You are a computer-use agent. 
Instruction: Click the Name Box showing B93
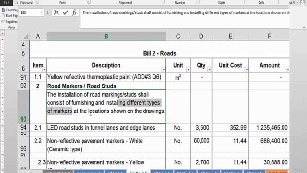coord(29,12)
